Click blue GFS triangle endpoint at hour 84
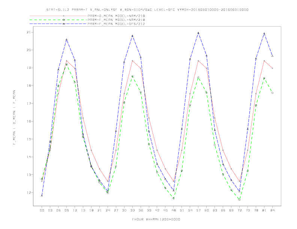The height and width of the screenshot is (229, 297). 272,56
